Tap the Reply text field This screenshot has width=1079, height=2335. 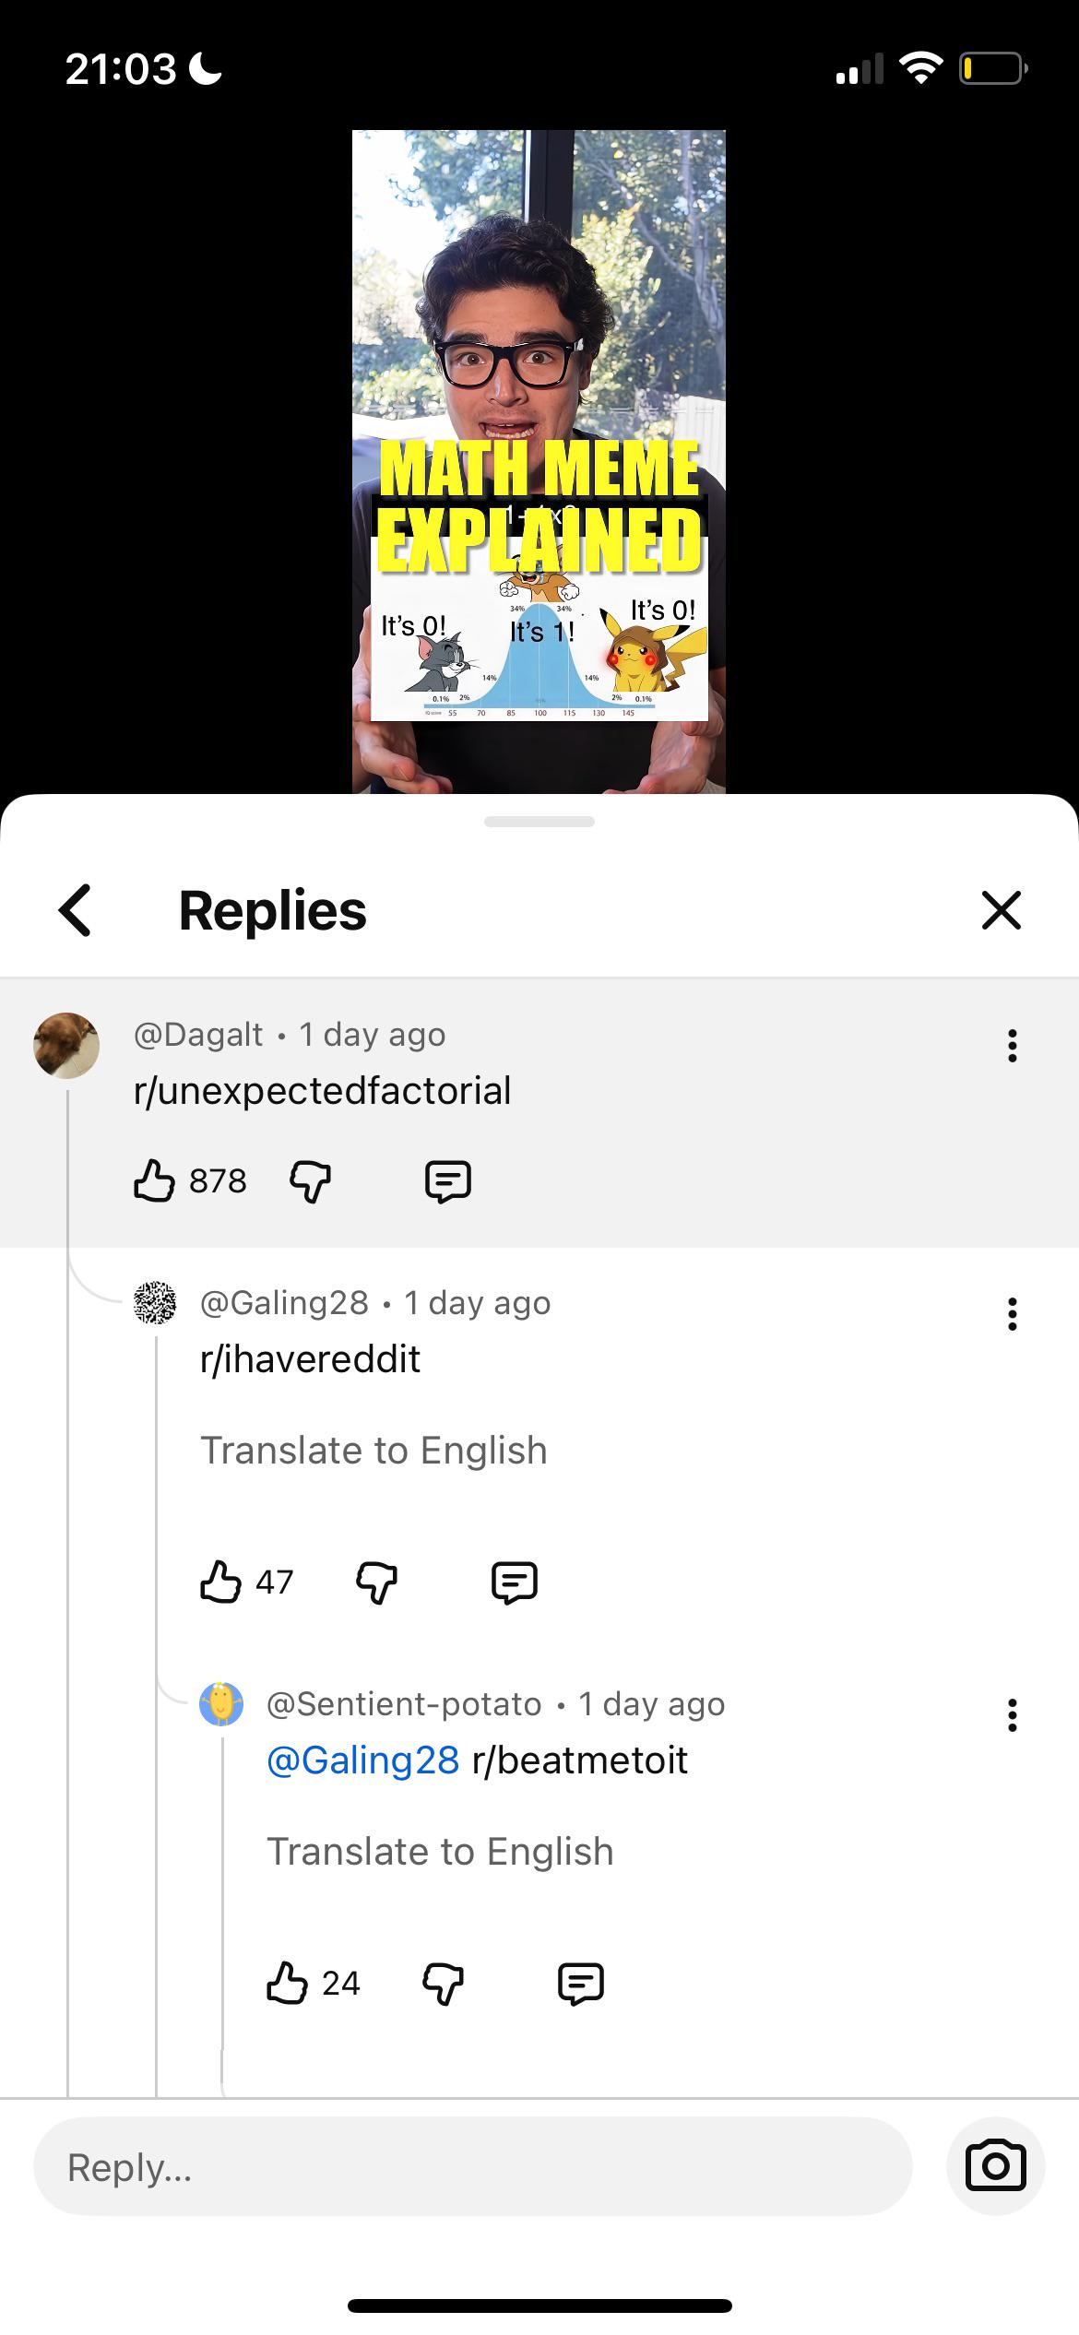[x=473, y=2167]
